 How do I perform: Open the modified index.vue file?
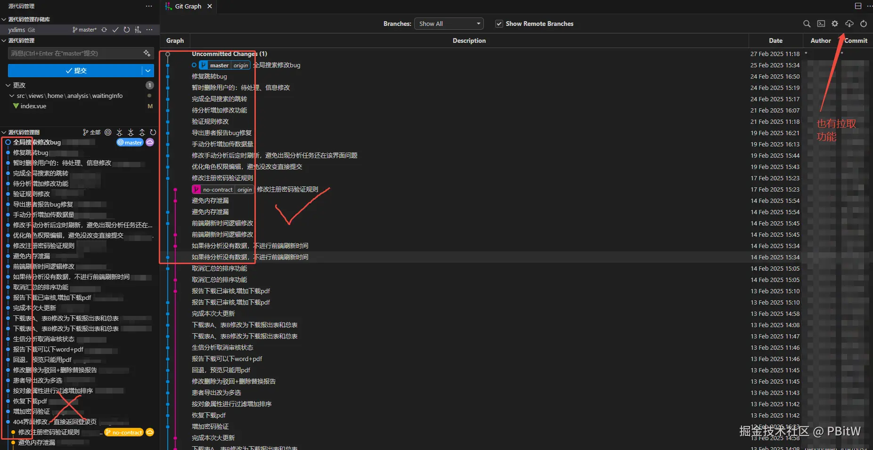click(33, 106)
